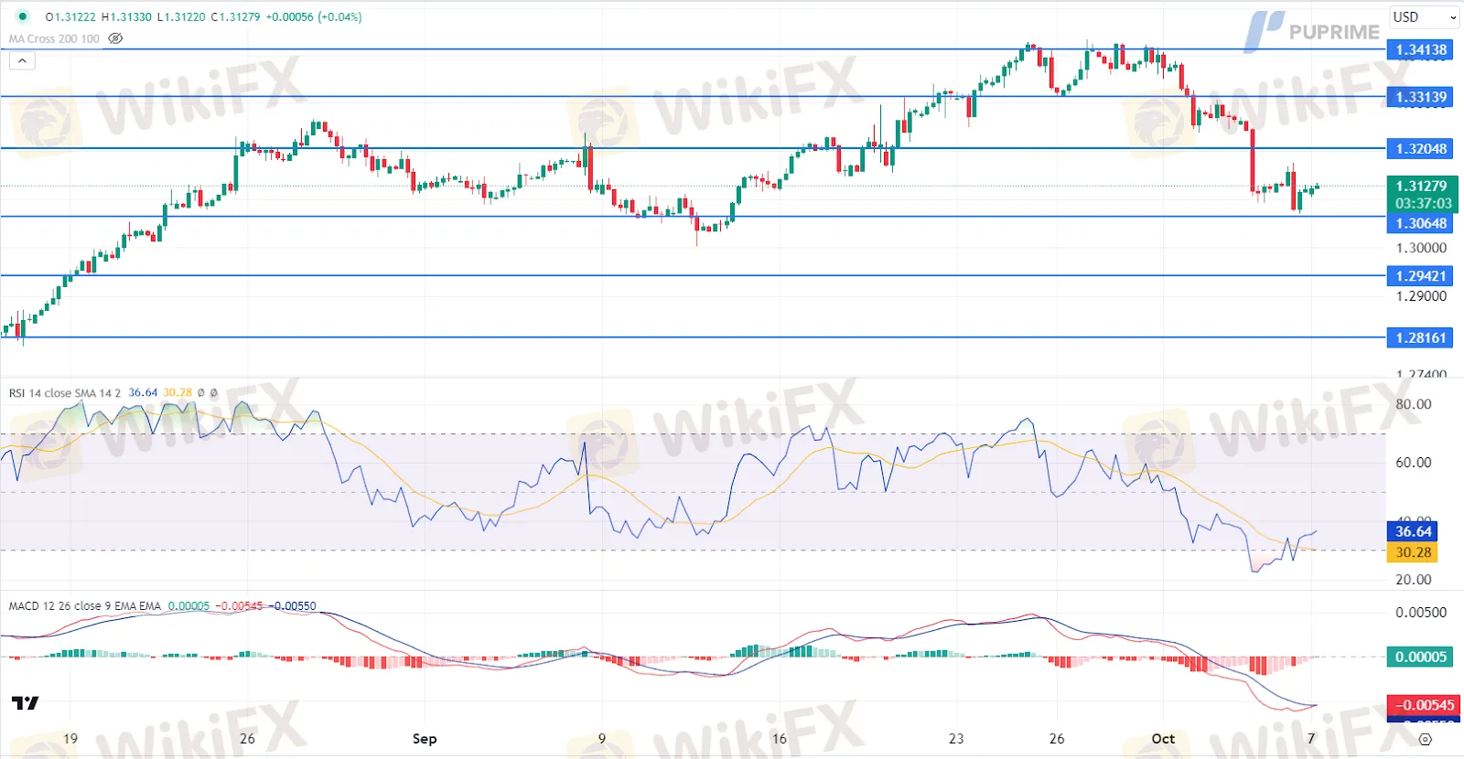The image size is (1464, 759).
Task: Collapse the indicator legend with the chevron button
Action: pyautogui.click(x=22, y=60)
